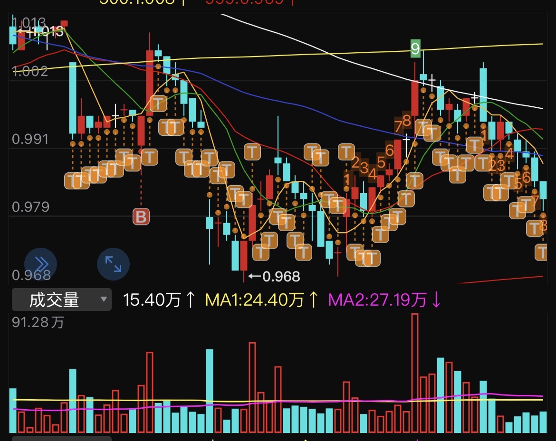The image size is (556, 441).
Task: Tap the double-chevron expand button
Action: [41, 264]
